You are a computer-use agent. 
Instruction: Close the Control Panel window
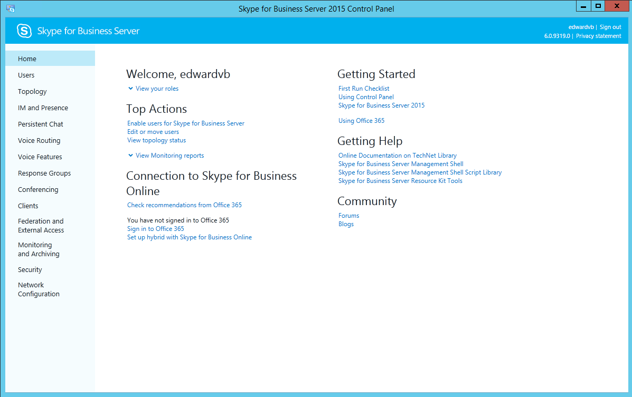617,6
